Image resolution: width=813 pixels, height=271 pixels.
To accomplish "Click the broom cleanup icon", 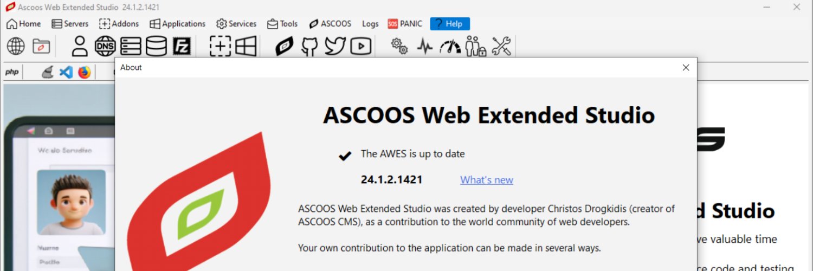I will tap(48, 72).
